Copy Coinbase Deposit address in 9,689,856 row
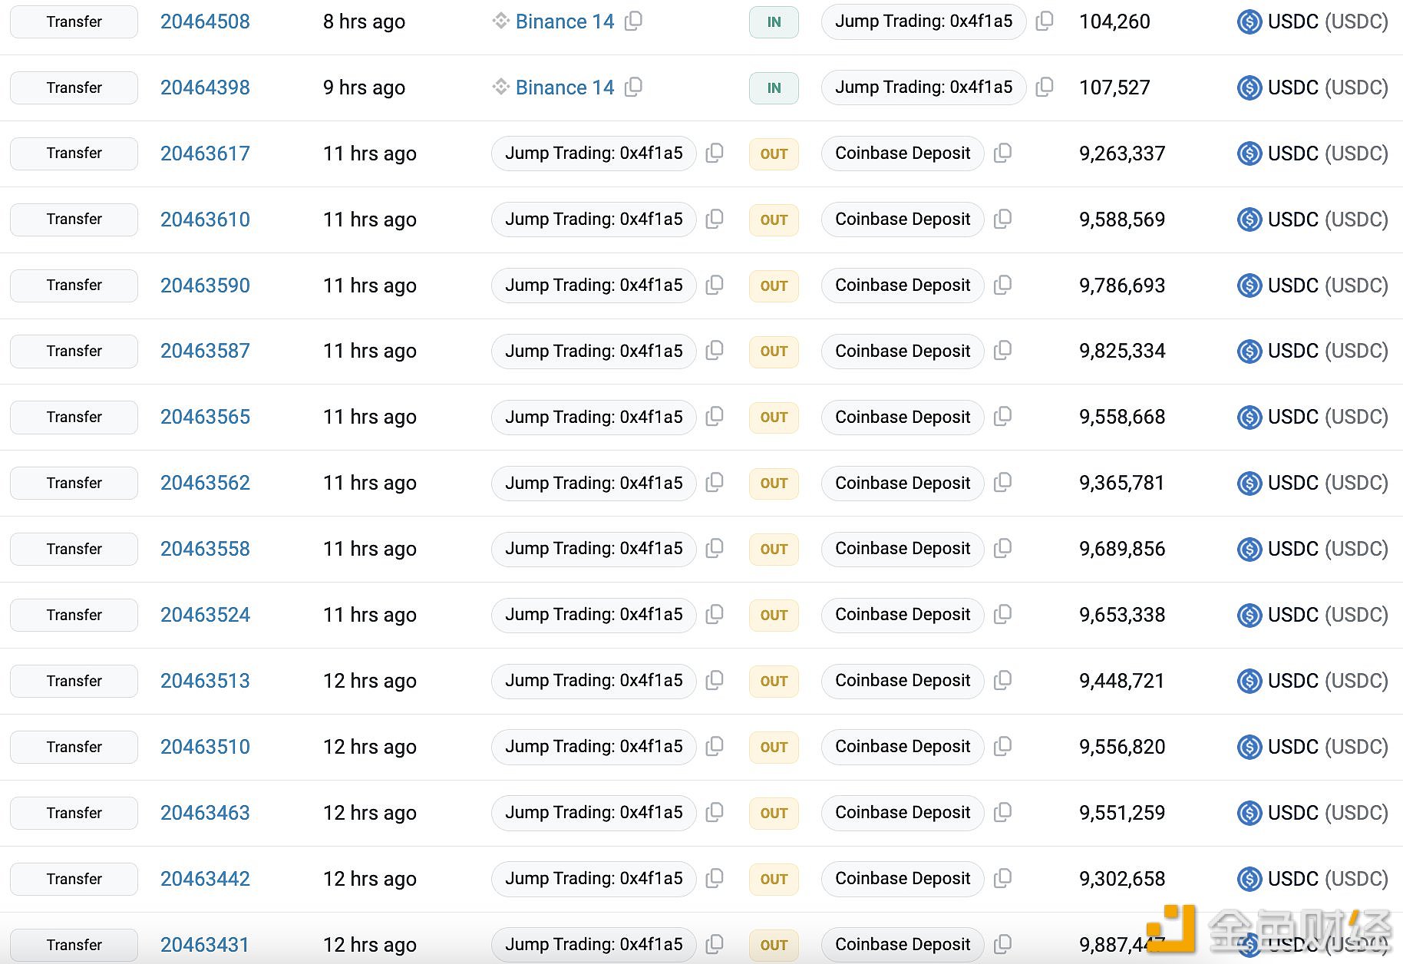The width and height of the screenshot is (1403, 964). click(1002, 549)
